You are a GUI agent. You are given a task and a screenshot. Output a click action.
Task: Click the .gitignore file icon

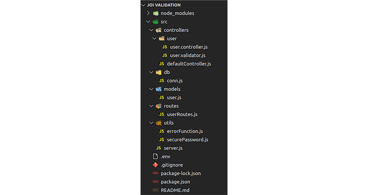[155, 165]
